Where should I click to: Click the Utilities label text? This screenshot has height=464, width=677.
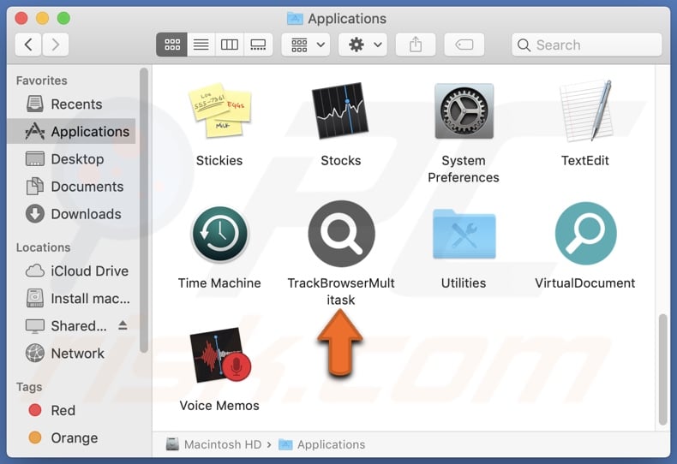[x=464, y=283]
